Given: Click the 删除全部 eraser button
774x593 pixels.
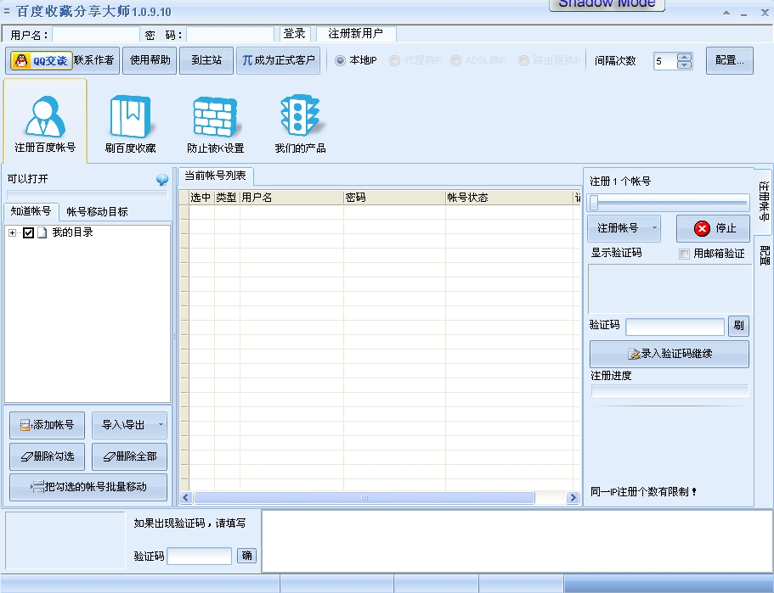Looking at the screenshot, I should (129, 456).
